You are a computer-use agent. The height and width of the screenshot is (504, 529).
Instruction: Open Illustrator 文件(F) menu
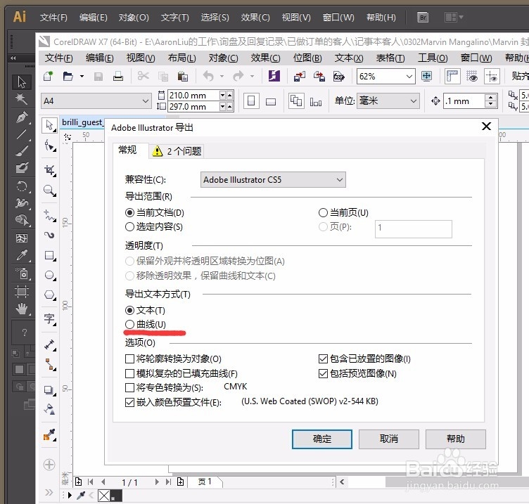[53, 17]
